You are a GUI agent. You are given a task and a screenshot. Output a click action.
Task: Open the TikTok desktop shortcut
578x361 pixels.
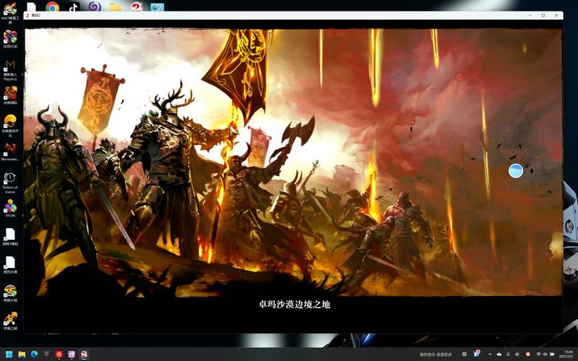coord(73,6)
